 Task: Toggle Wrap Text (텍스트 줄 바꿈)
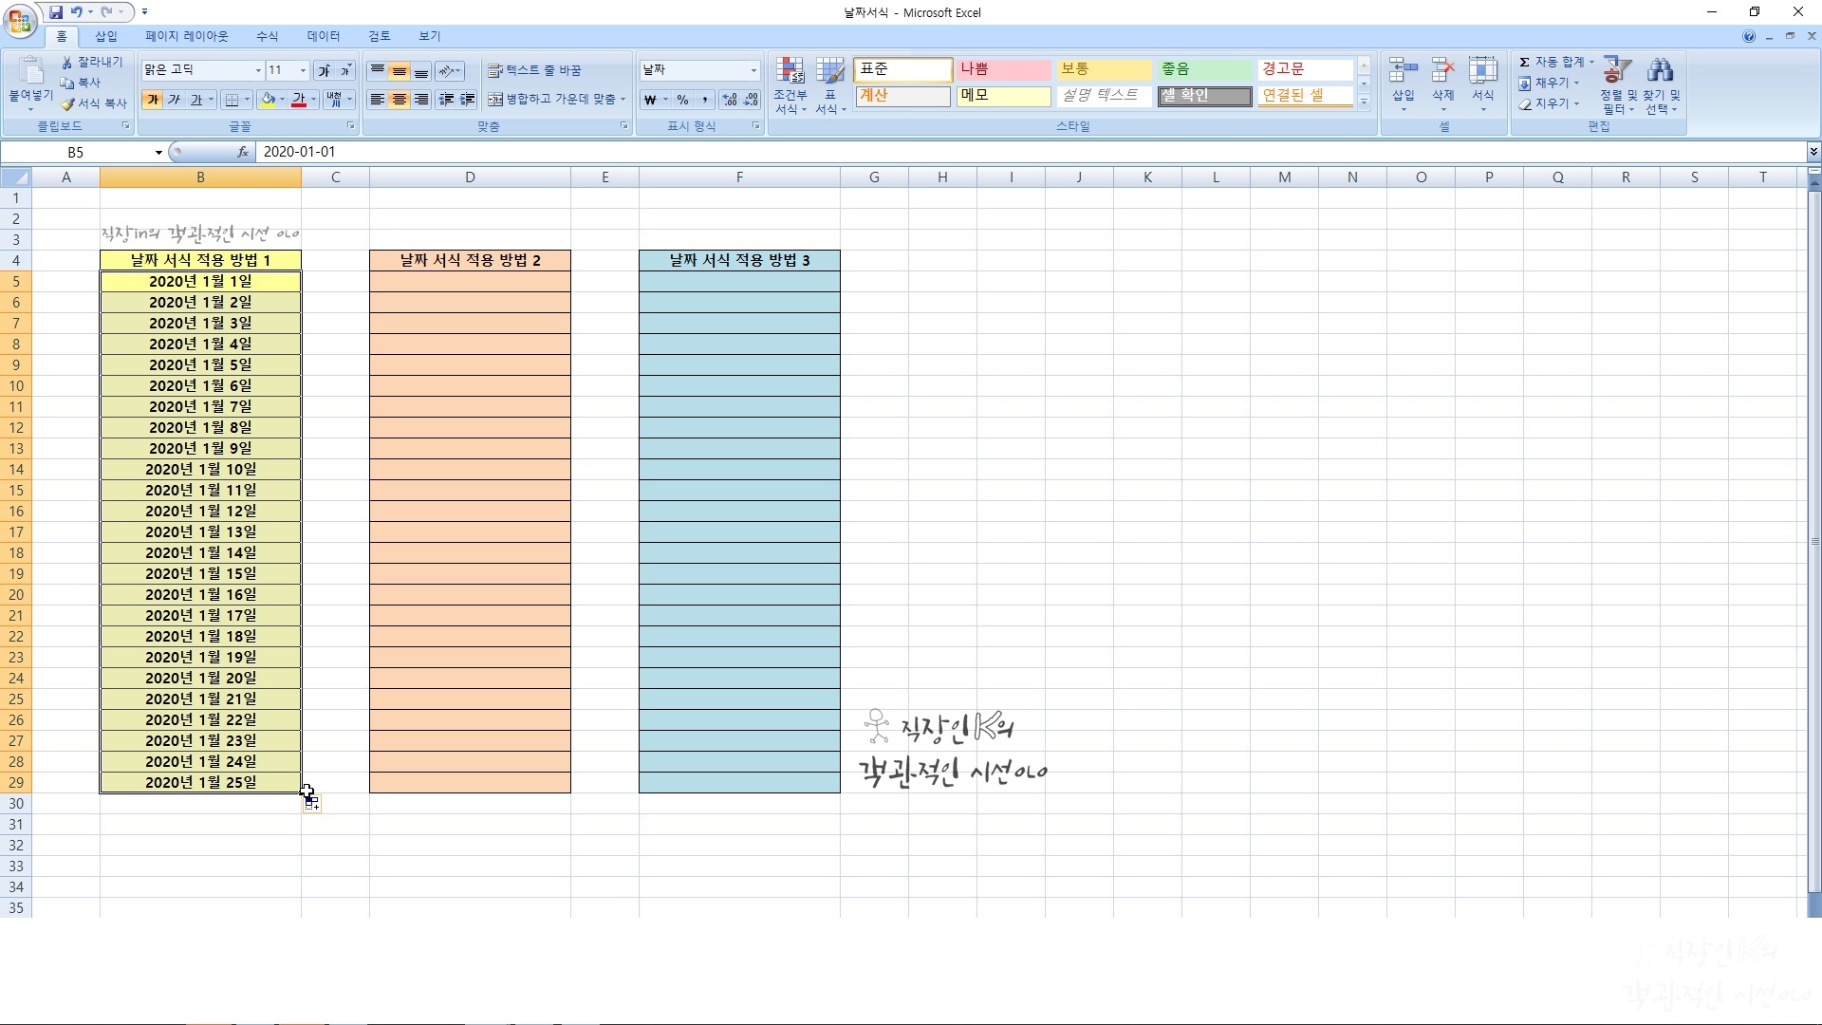click(534, 70)
